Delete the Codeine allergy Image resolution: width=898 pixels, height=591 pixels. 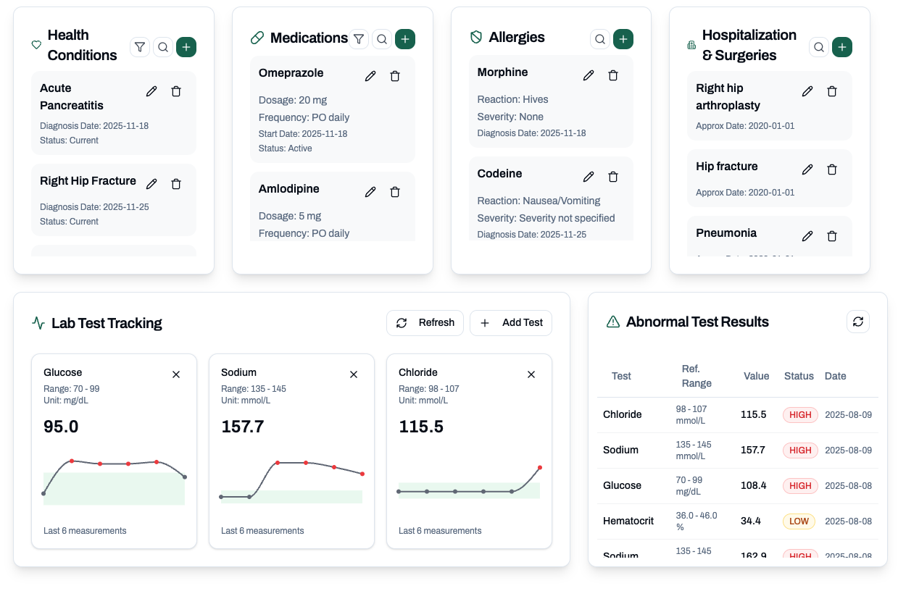(x=613, y=177)
